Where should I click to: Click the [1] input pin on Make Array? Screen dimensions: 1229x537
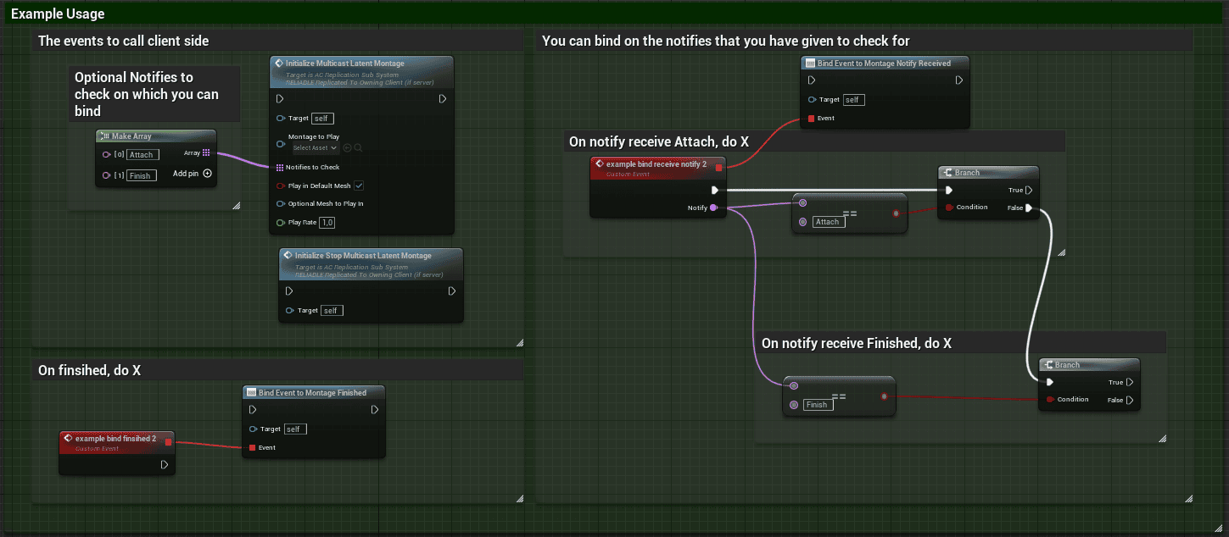click(x=107, y=175)
